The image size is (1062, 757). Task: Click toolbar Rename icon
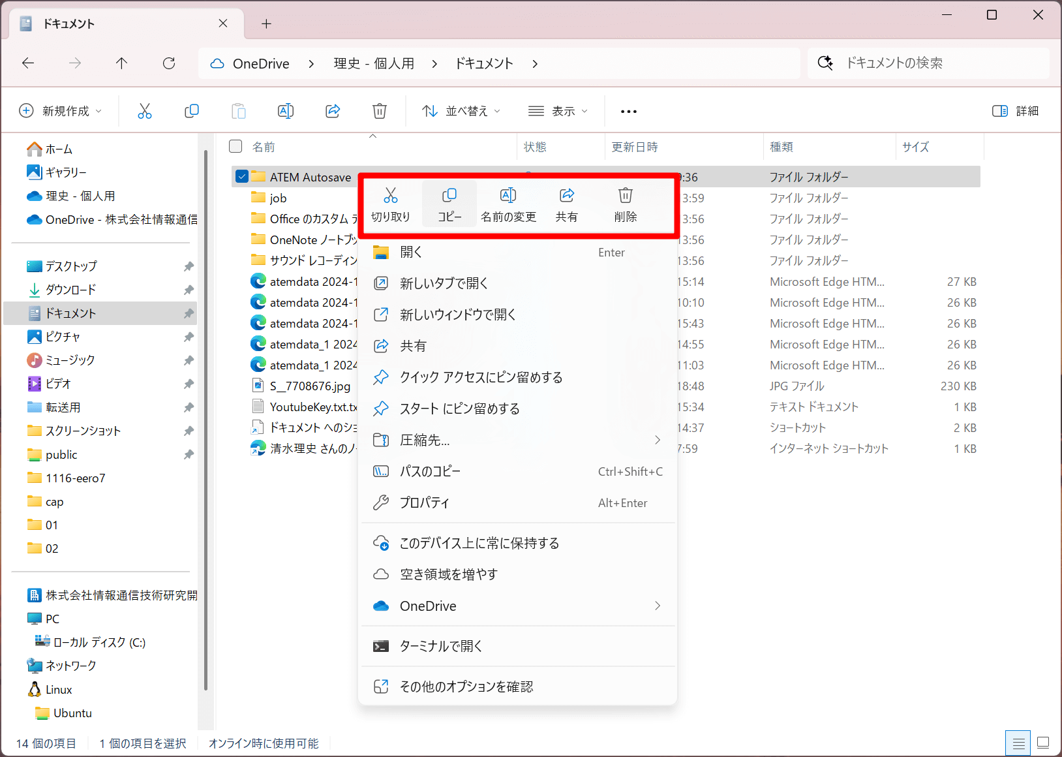pyautogui.click(x=286, y=111)
